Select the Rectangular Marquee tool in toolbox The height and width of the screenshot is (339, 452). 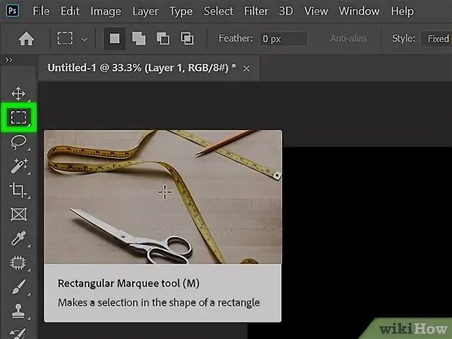[x=19, y=117]
